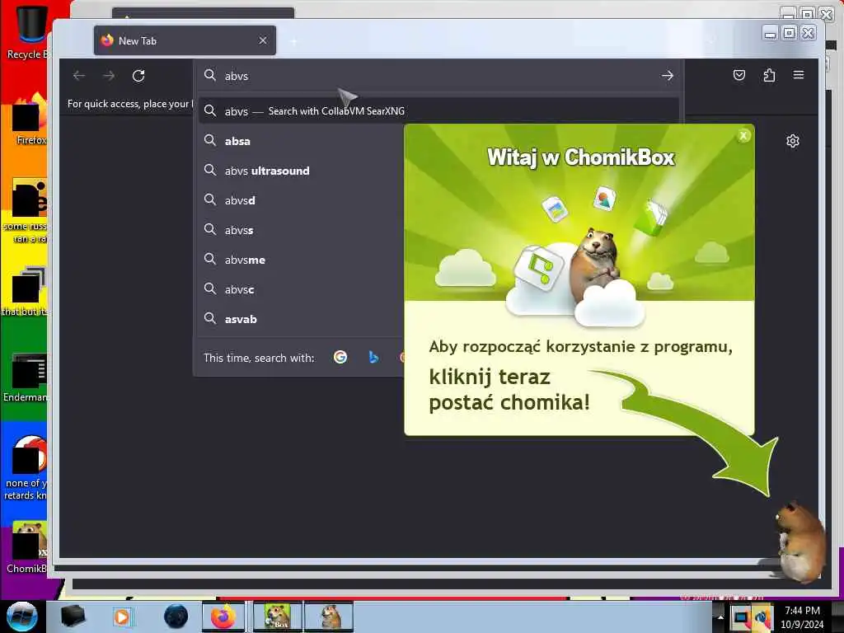Screen dimensions: 844x633
Task: Click the black folder taskbar icon
Action: [x=73, y=617]
